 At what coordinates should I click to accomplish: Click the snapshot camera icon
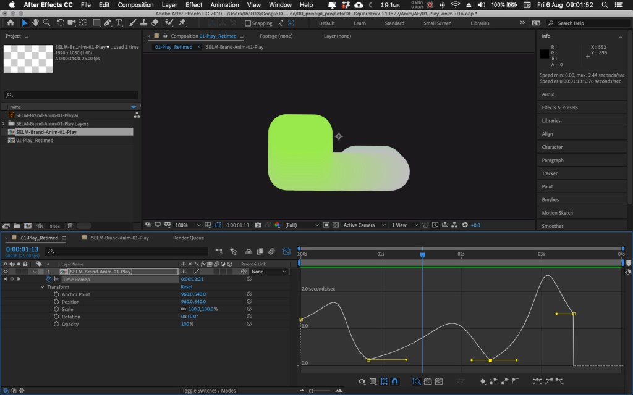pyautogui.click(x=258, y=225)
